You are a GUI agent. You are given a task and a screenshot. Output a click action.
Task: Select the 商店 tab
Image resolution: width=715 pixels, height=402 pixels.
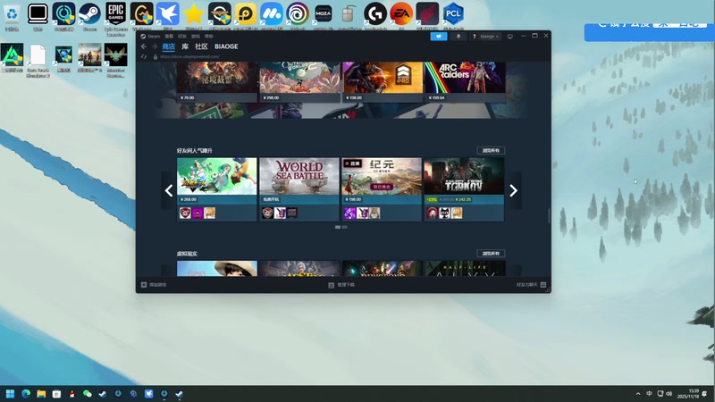pos(169,46)
